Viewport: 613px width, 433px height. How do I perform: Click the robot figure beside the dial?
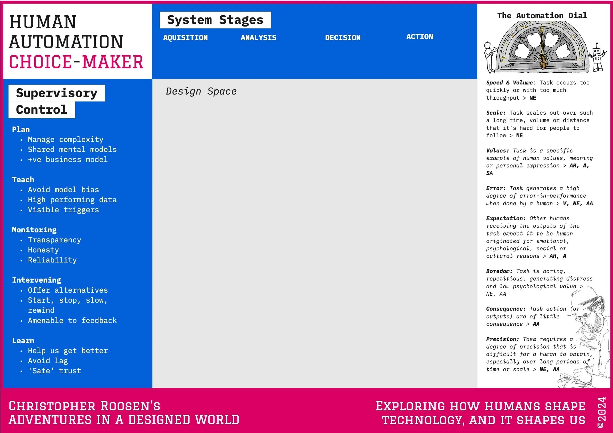pos(597,57)
